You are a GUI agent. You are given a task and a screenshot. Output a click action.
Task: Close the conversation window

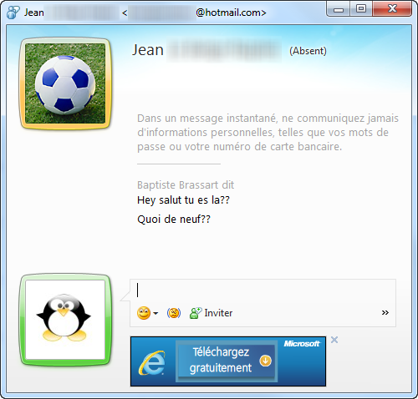click(392, 9)
